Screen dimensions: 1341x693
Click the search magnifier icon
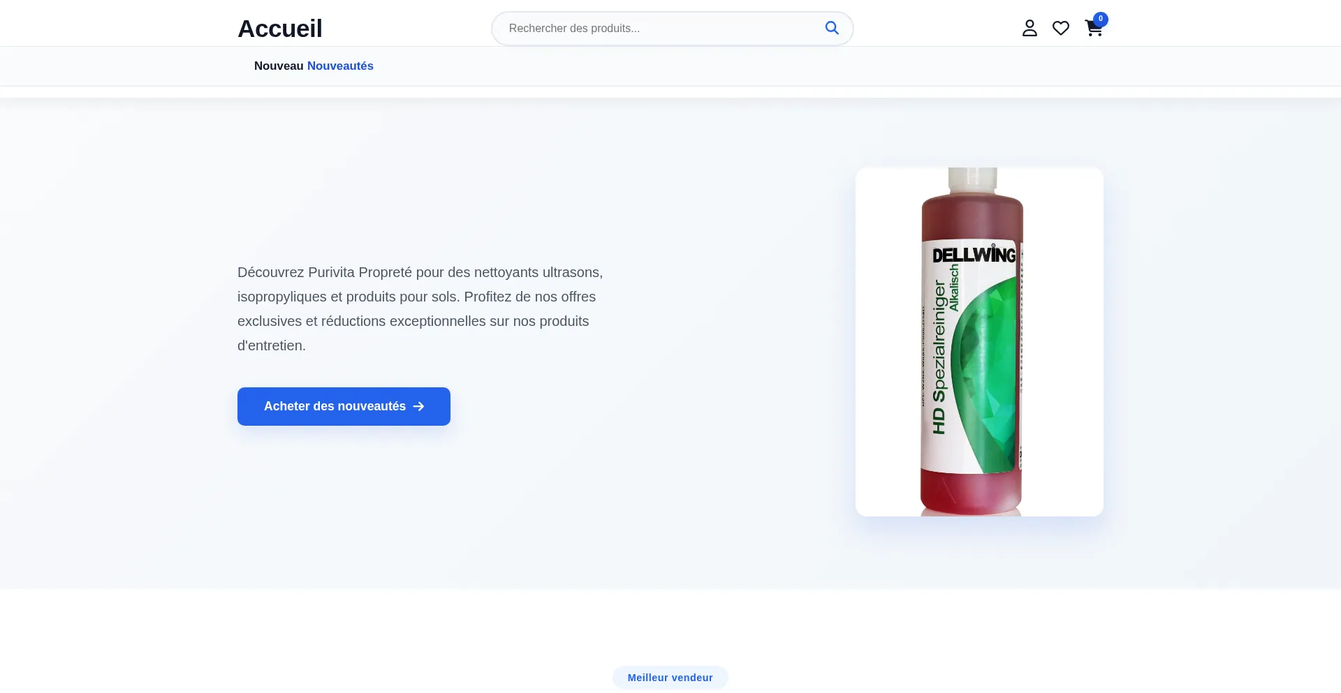pos(832,28)
